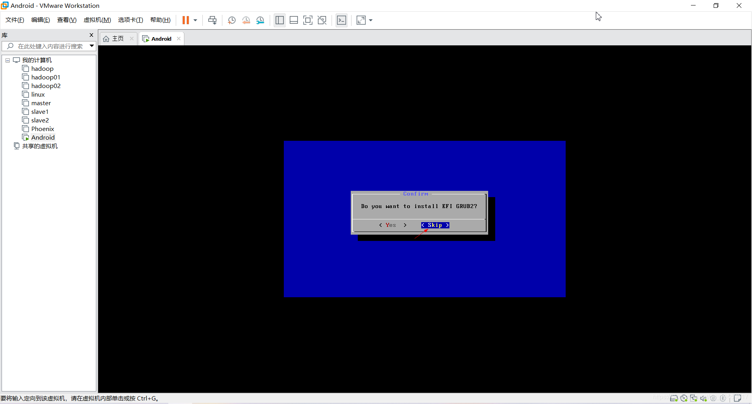Image resolution: width=752 pixels, height=404 pixels.
Task: Close the Android tab
Action: click(x=179, y=38)
